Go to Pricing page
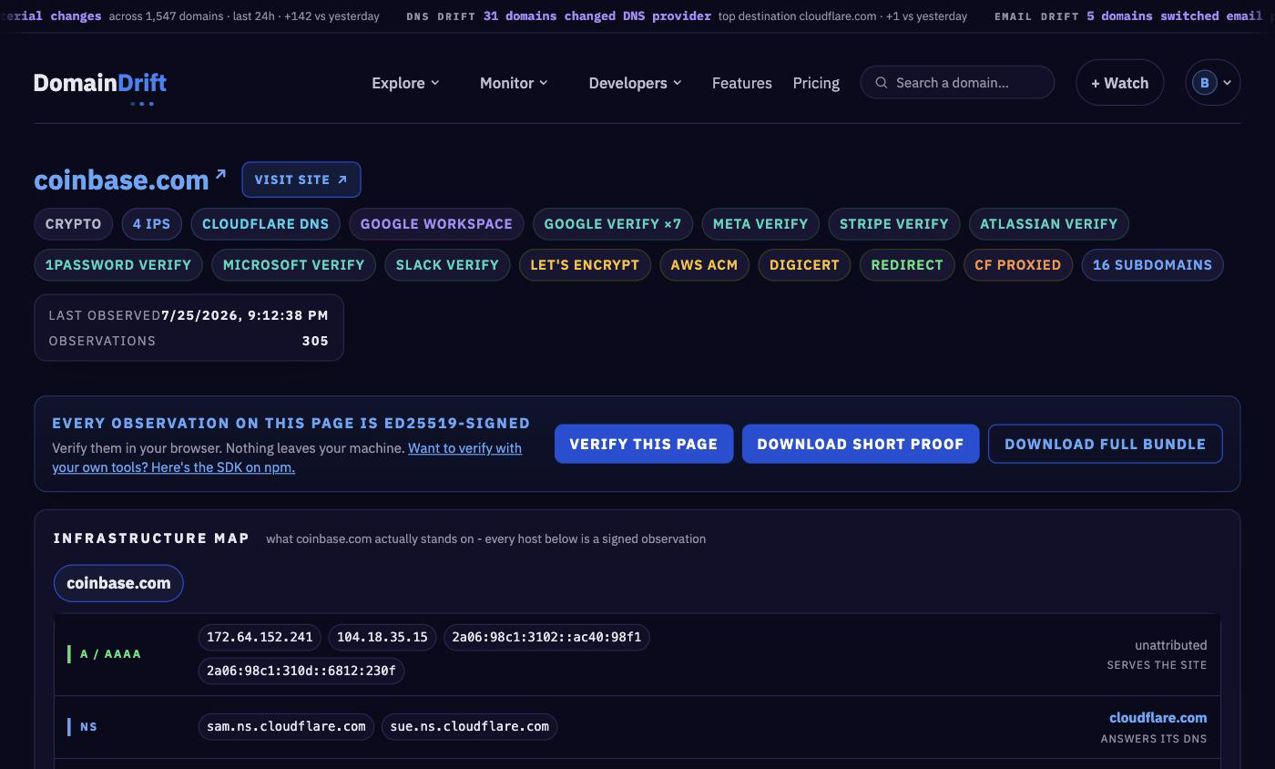Viewport: 1275px width, 769px height. pyautogui.click(x=816, y=83)
